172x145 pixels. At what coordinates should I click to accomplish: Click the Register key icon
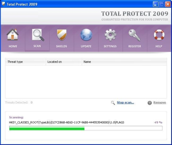click(x=134, y=35)
